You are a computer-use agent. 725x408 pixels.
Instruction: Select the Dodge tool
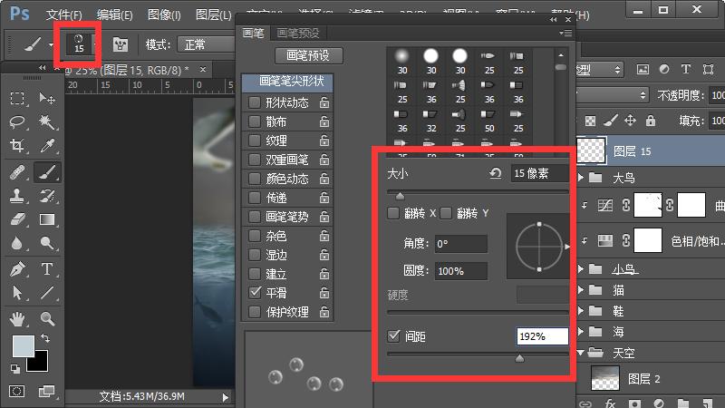47,243
